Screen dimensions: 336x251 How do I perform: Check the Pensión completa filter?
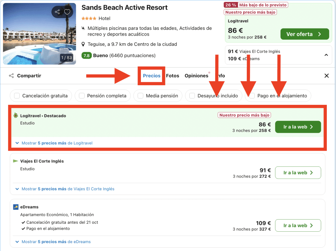[x=82, y=96]
